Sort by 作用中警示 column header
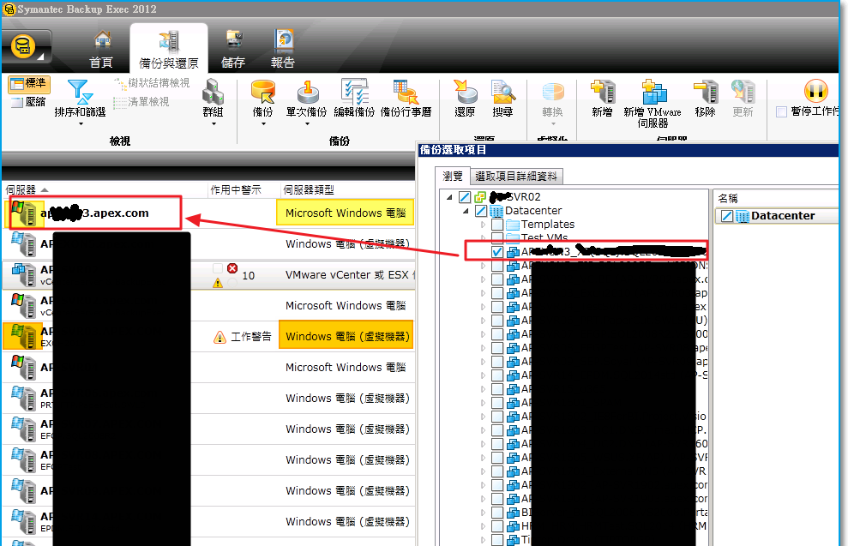The image size is (848, 546). (244, 189)
